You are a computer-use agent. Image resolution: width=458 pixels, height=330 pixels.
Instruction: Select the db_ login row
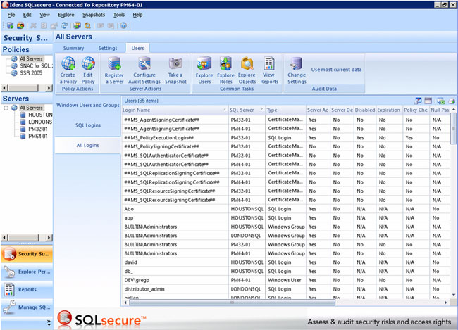pos(285,272)
